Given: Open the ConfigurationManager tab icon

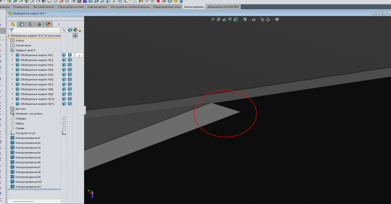Looking at the screenshot, I should coord(31,24).
